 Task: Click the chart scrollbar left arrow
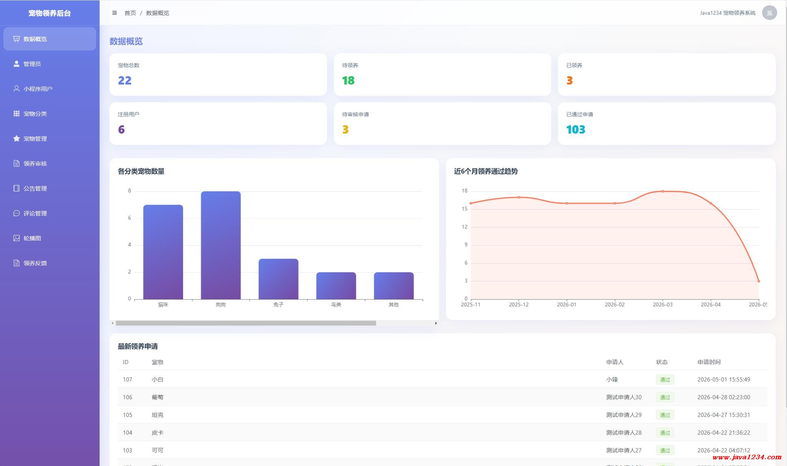(112, 323)
